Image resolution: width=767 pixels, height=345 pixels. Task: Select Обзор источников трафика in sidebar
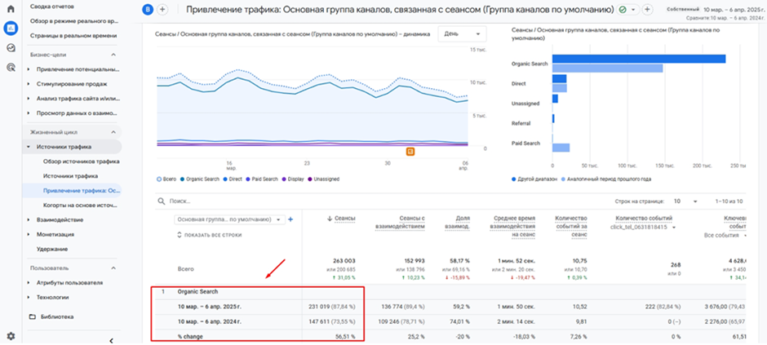click(82, 161)
